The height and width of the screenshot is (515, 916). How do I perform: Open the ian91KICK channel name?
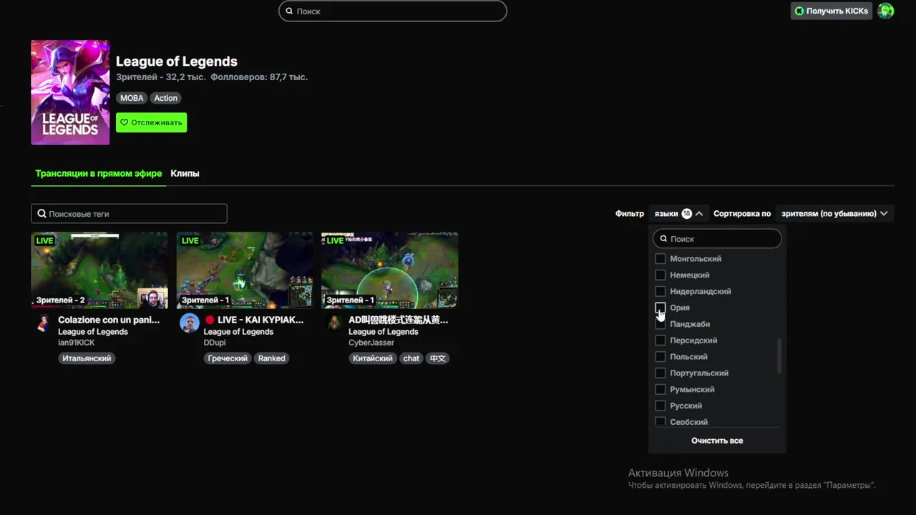point(77,343)
